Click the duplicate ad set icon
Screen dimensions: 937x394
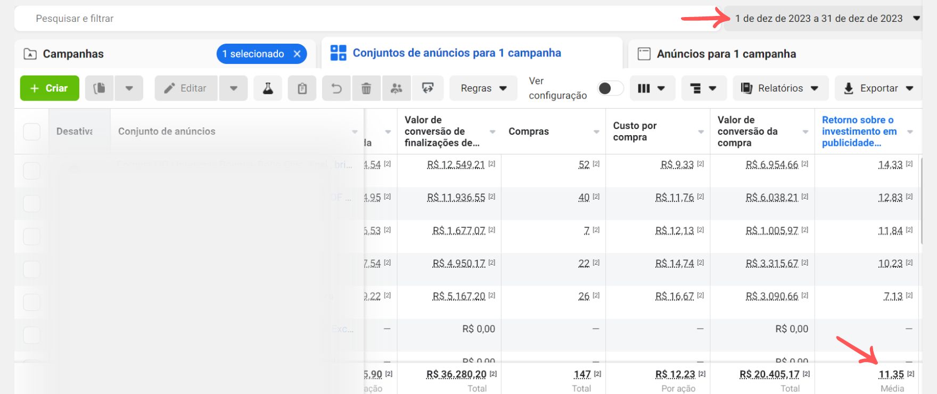click(100, 88)
